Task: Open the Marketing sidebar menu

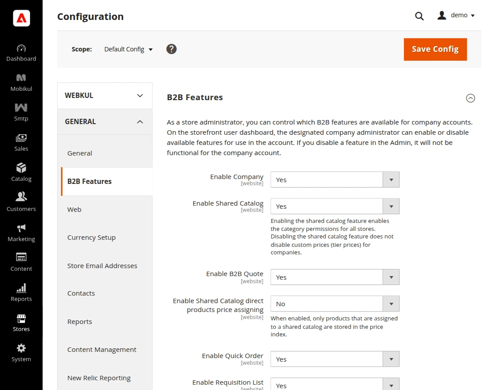Action: (x=21, y=233)
